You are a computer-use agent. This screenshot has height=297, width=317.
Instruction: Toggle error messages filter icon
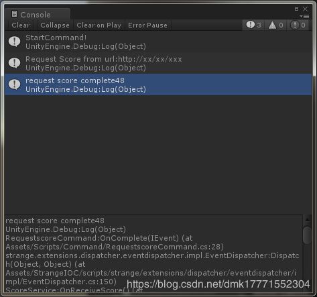[x=298, y=25]
